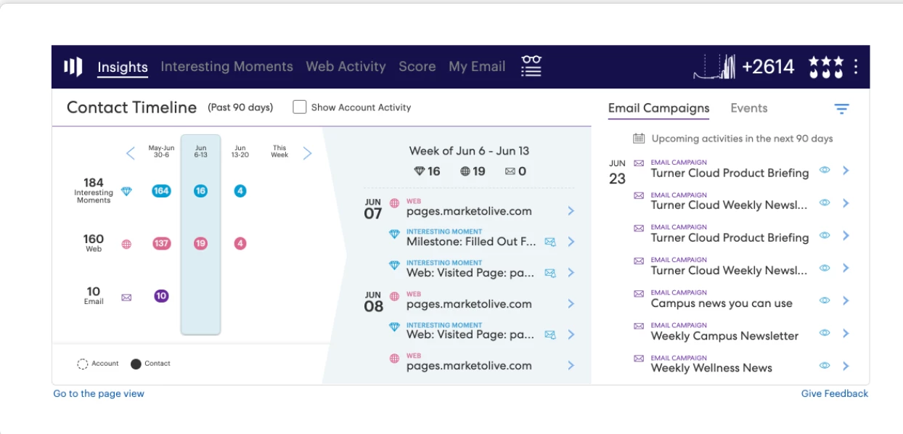Click email icon on Milestone: Filled Out row
The image size is (903, 434).
point(550,242)
